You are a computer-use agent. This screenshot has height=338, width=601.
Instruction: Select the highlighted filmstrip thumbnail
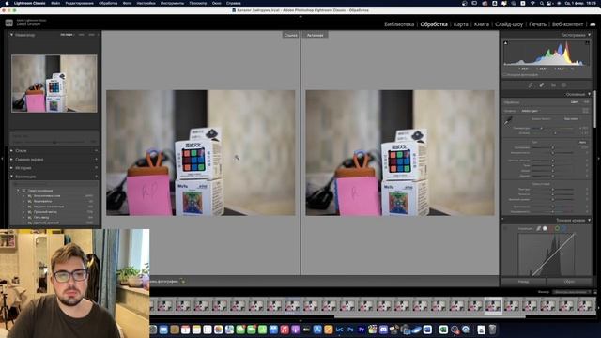pos(493,306)
